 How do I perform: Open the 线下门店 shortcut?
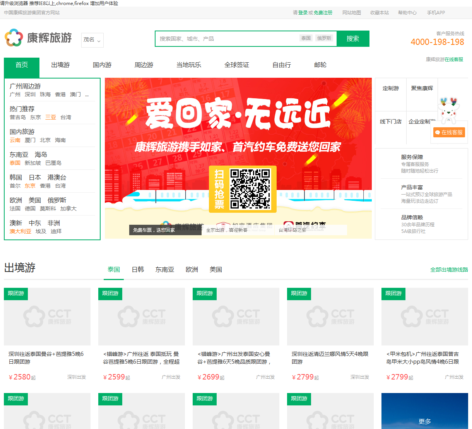tap(391, 121)
